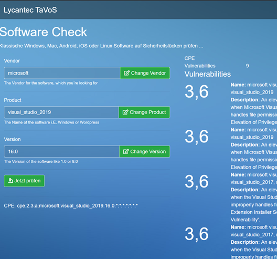
Task: Focus the Version field containing 16.0
Action: coord(62,151)
